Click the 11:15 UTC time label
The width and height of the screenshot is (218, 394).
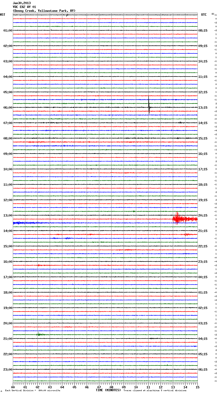203,77
